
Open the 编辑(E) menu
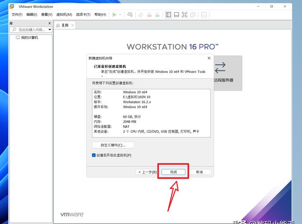[32, 15]
